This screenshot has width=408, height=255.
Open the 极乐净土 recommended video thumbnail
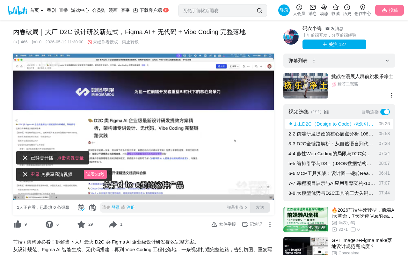click(306, 86)
